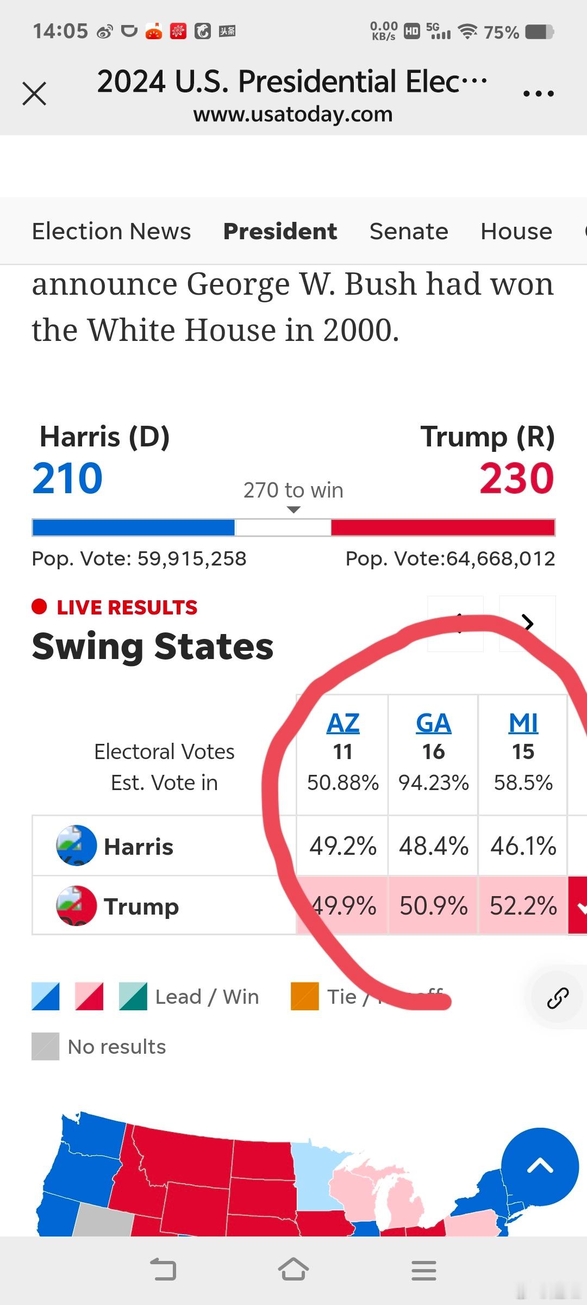Open the House tab
Viewport: 587px width, 1305px height.
516,232
